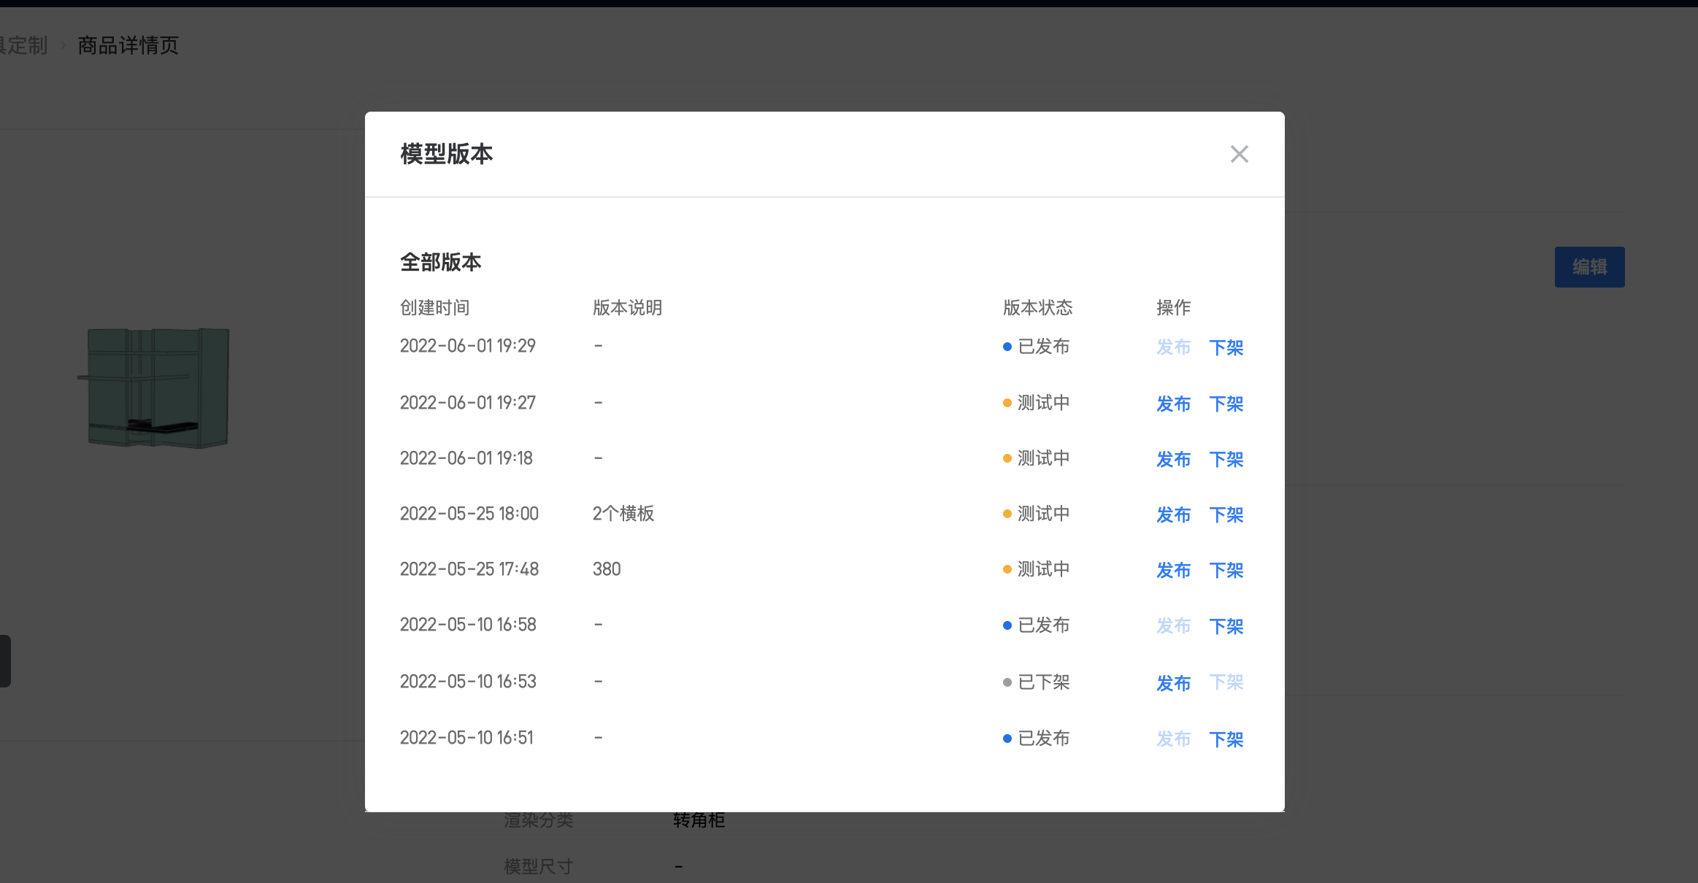Viewport: 1698px width, 883px height.
Task: Click timestamp 2022-05-10 16:53
Action: tap(468, 682)
